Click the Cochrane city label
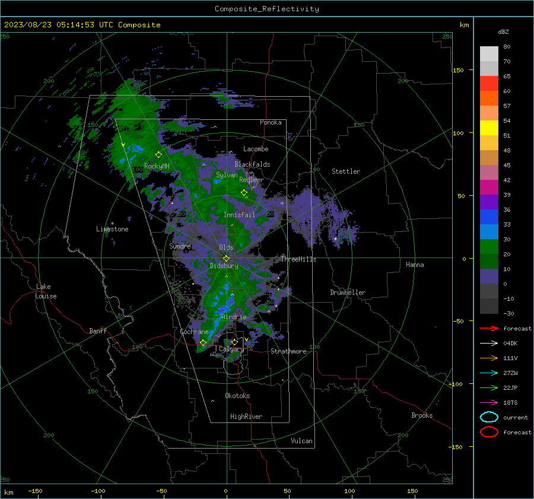 (194, 332)
